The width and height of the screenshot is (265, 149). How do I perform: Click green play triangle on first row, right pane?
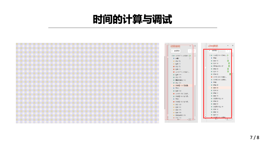[x=228, y=55]
